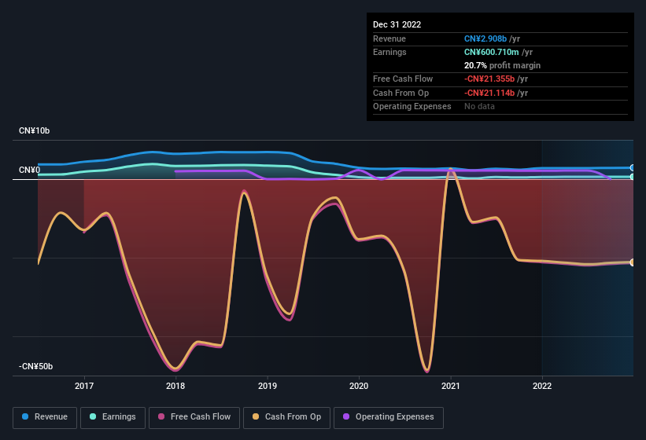Click the CN¥0 y-axis label
The image size is (646, 440).
30,170
